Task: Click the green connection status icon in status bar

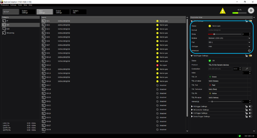Action: 240,136
